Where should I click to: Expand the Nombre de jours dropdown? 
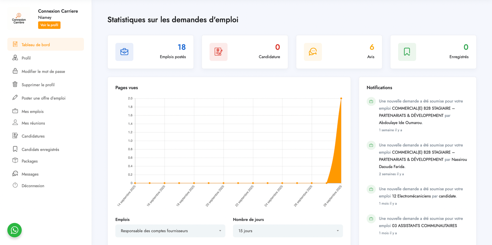point(288,231)
